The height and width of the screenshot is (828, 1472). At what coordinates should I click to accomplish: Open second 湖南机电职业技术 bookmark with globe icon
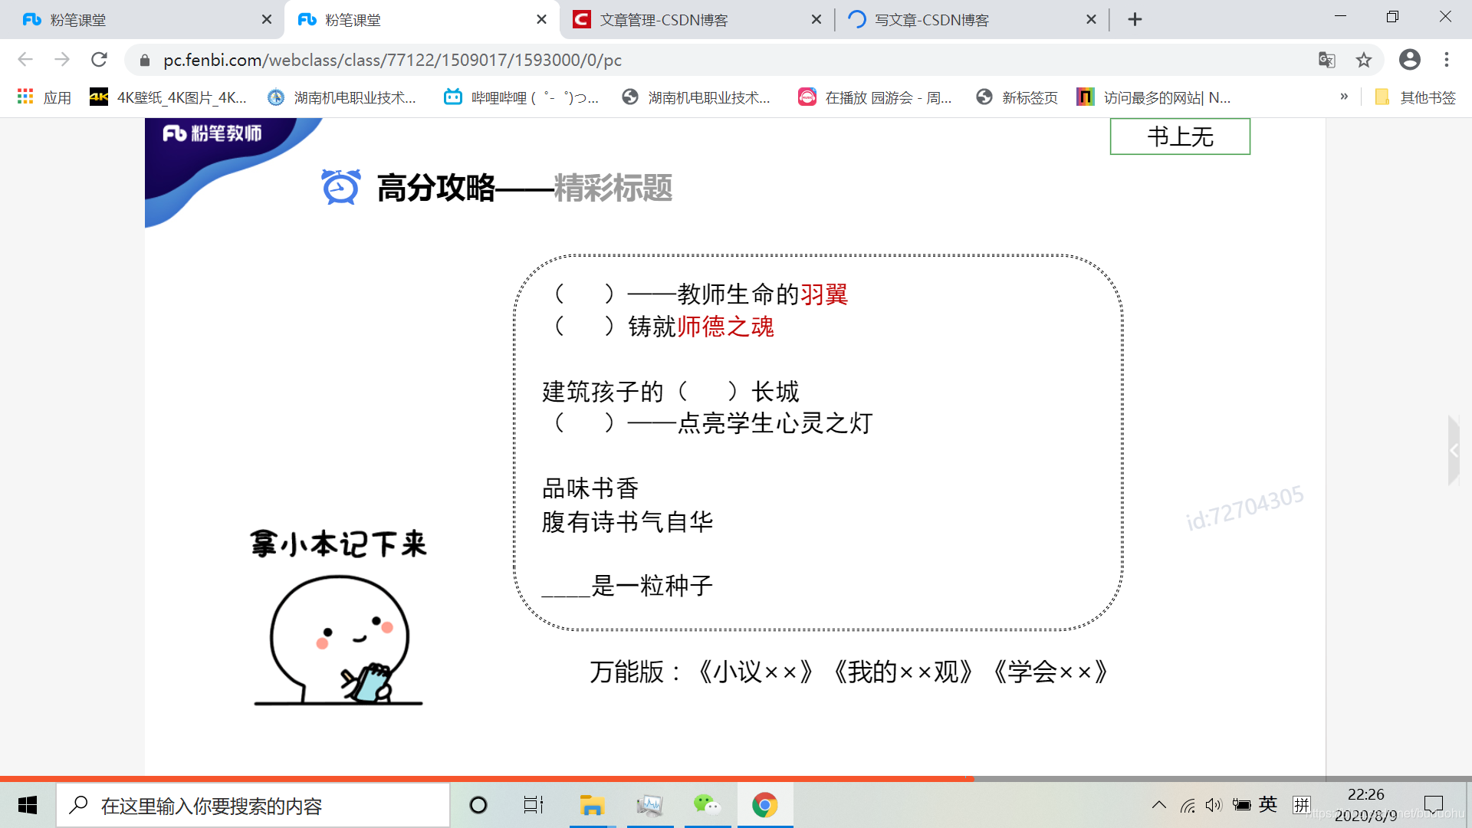click(696, 97)
